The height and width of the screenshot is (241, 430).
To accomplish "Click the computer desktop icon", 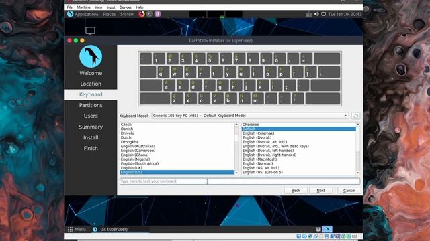I will click(x=90, y=31).
